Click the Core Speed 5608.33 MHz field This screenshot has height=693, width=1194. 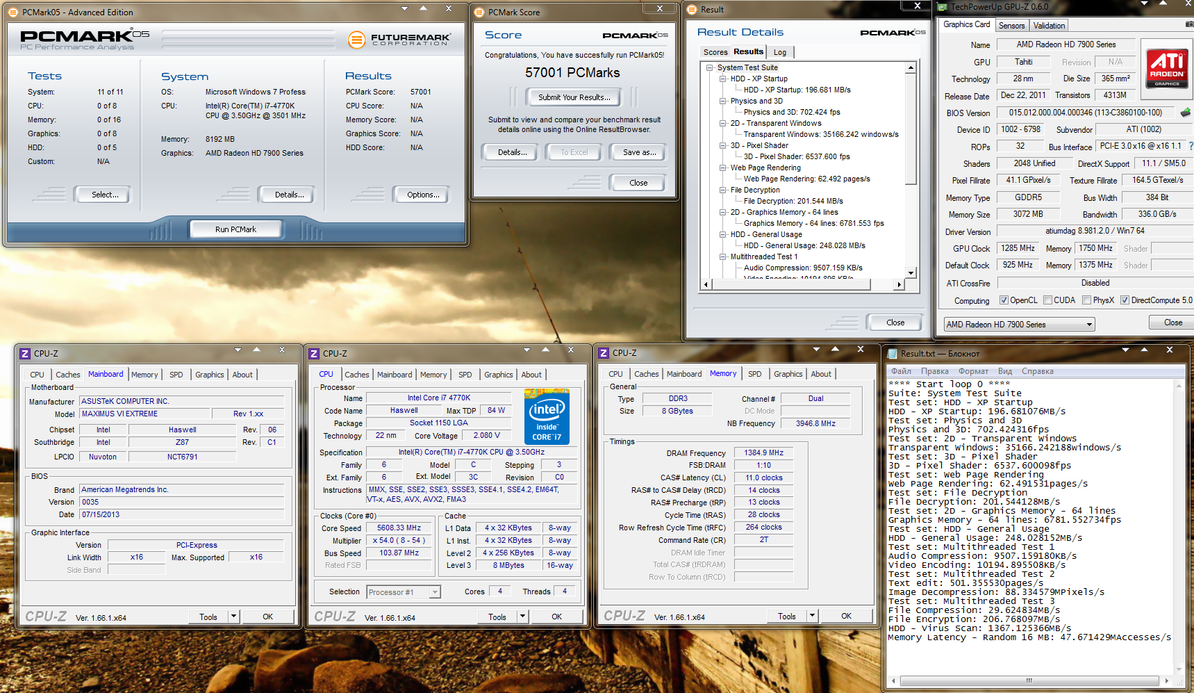(399, 528)
